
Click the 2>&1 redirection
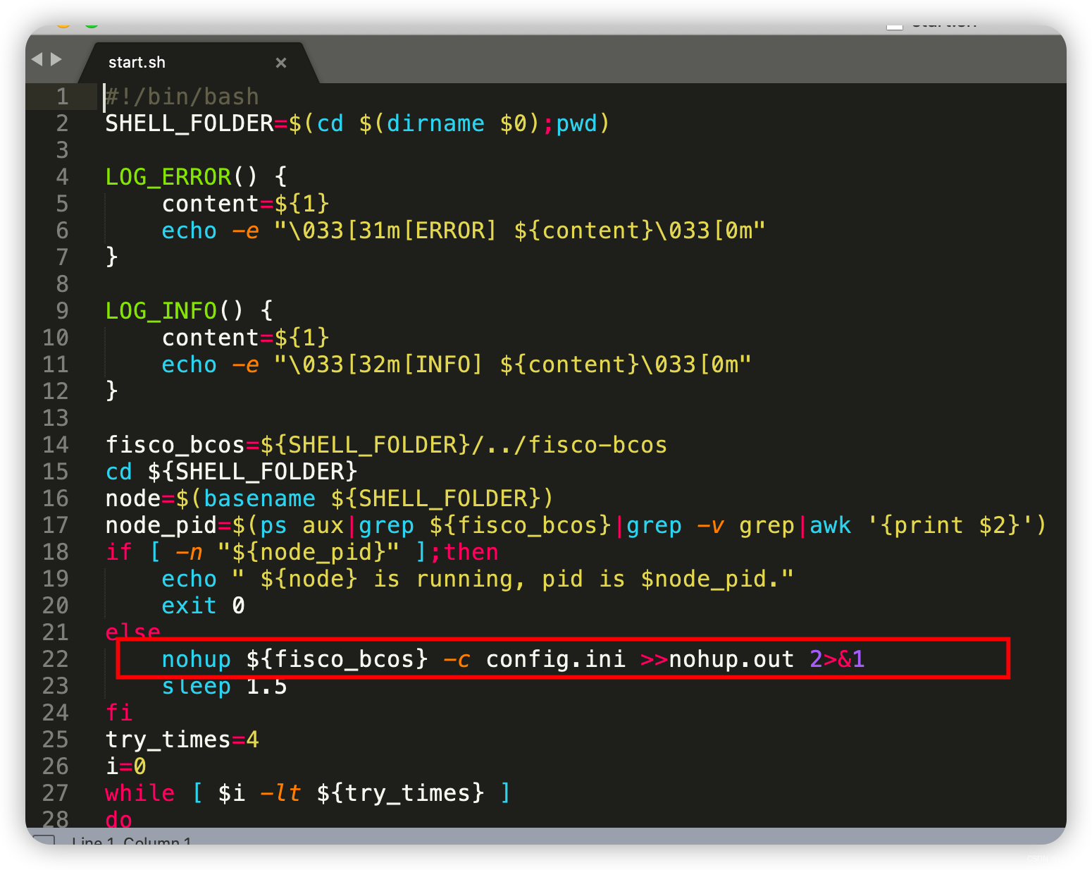pyautogui.click(x=838, y=659)
